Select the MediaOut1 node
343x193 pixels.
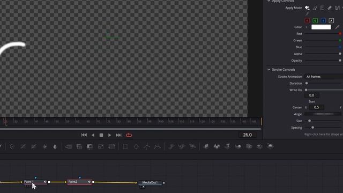coord(150,182)
